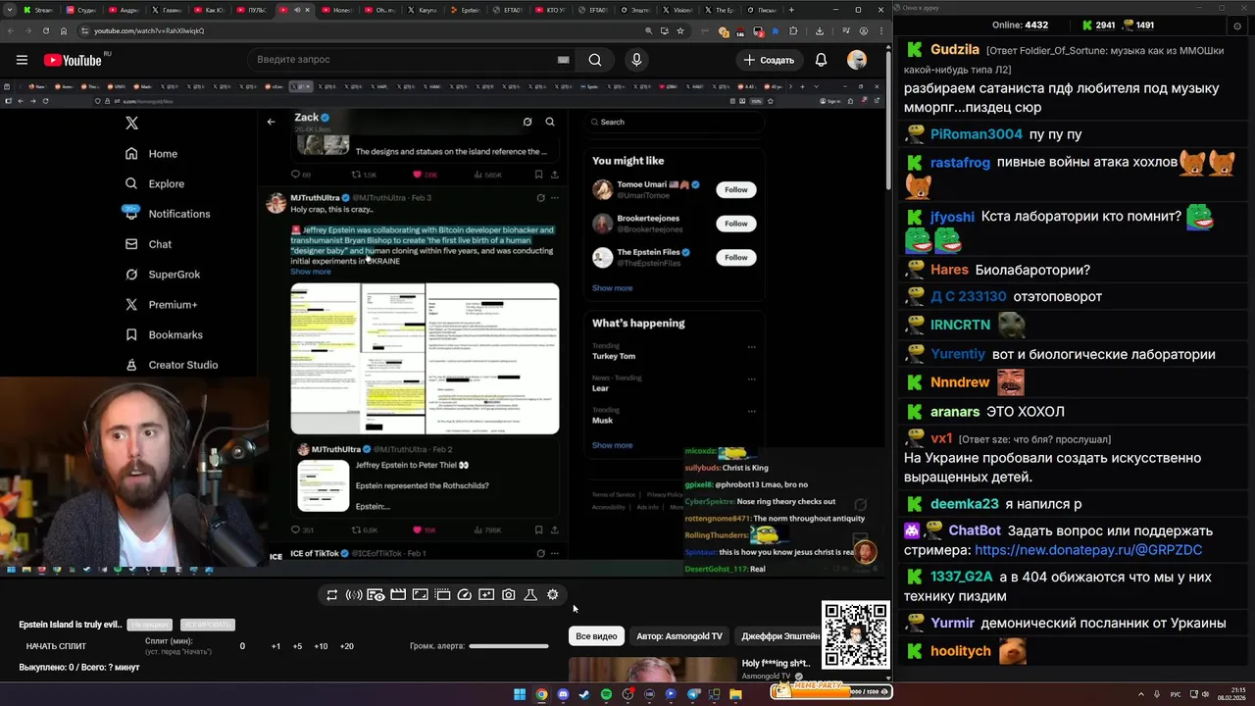The width and height of the screenshot is (1255, 706).
Task: Open Home in the X sidebar
Action: tap(152, 154)
